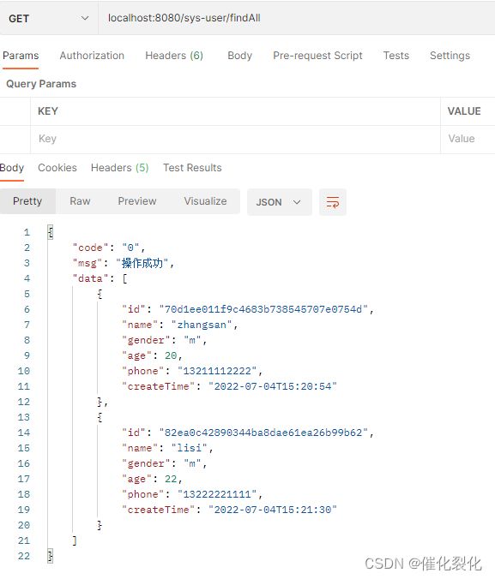Show the response Headers (5) tab
495x579 pixels.
click(x=119, y=168)
